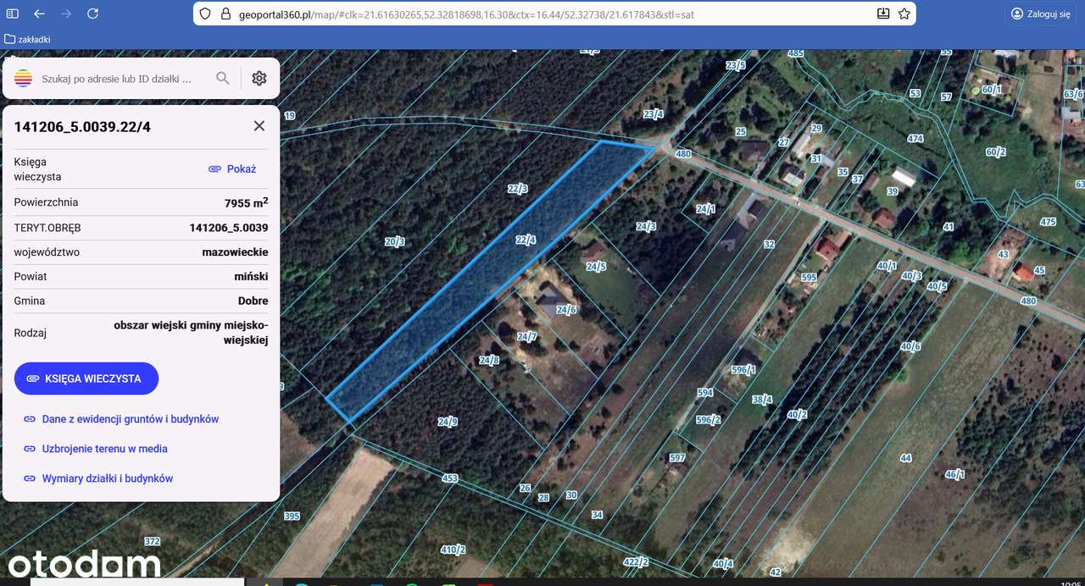Image resolution: width=1085 pixels, height=586 pixels.
Task: Click map parcel label 20/3
Action: (x=394, y=241)
